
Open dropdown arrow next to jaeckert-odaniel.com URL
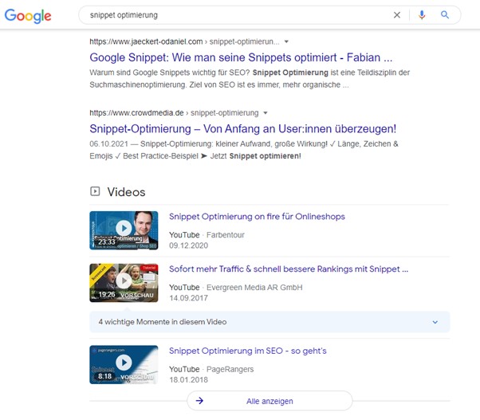[x=286, y=41]
